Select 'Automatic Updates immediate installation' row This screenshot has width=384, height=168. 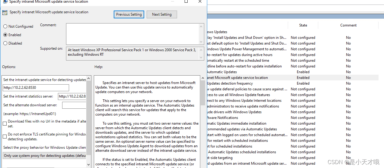tap(293, 123)
